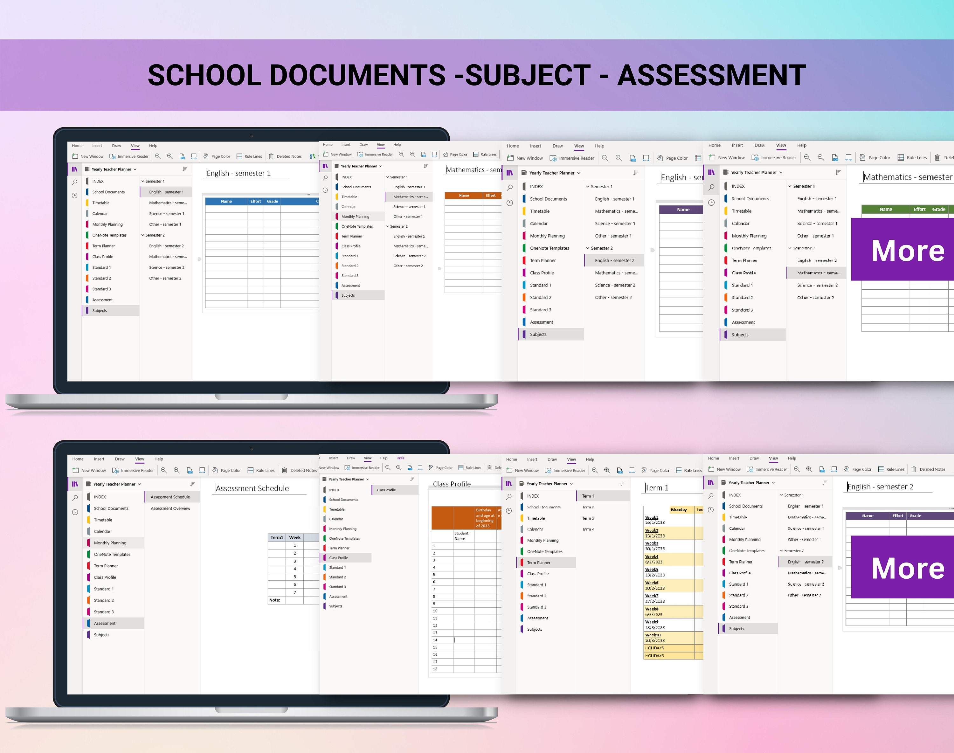Expand the Semester 2 page group
This screenshot has width=954, height=753.
143,235
